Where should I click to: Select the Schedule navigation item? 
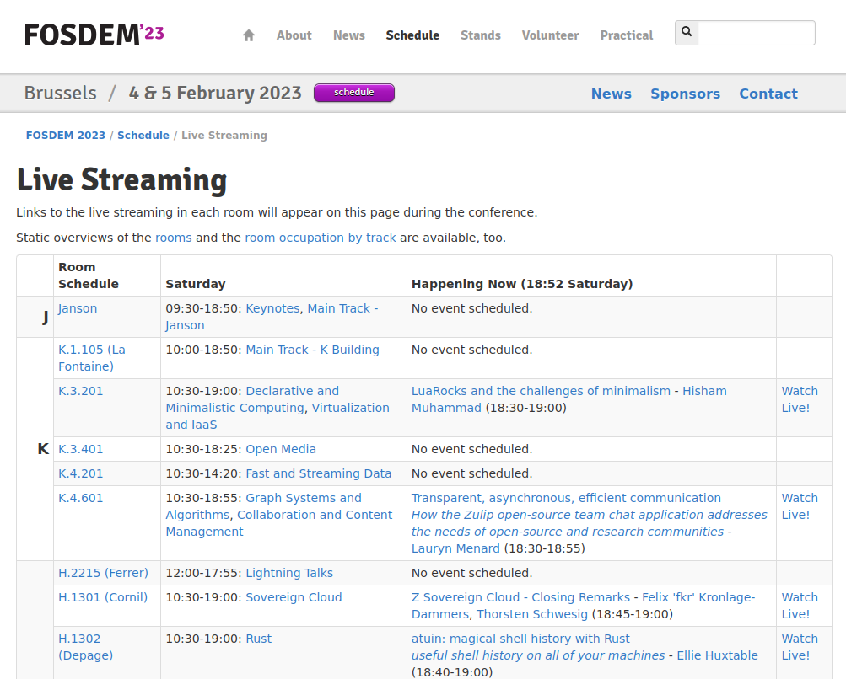pos(412,35)
